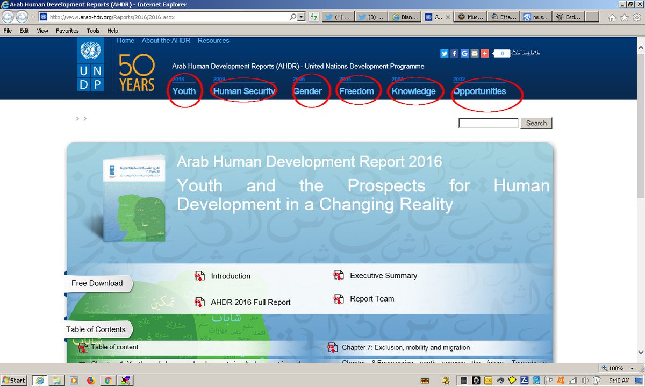Click the share counter bubble showing 0

(x=502, y=53)
